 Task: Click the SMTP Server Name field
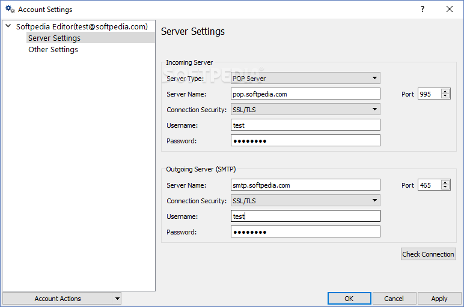[x=305, y=185]
